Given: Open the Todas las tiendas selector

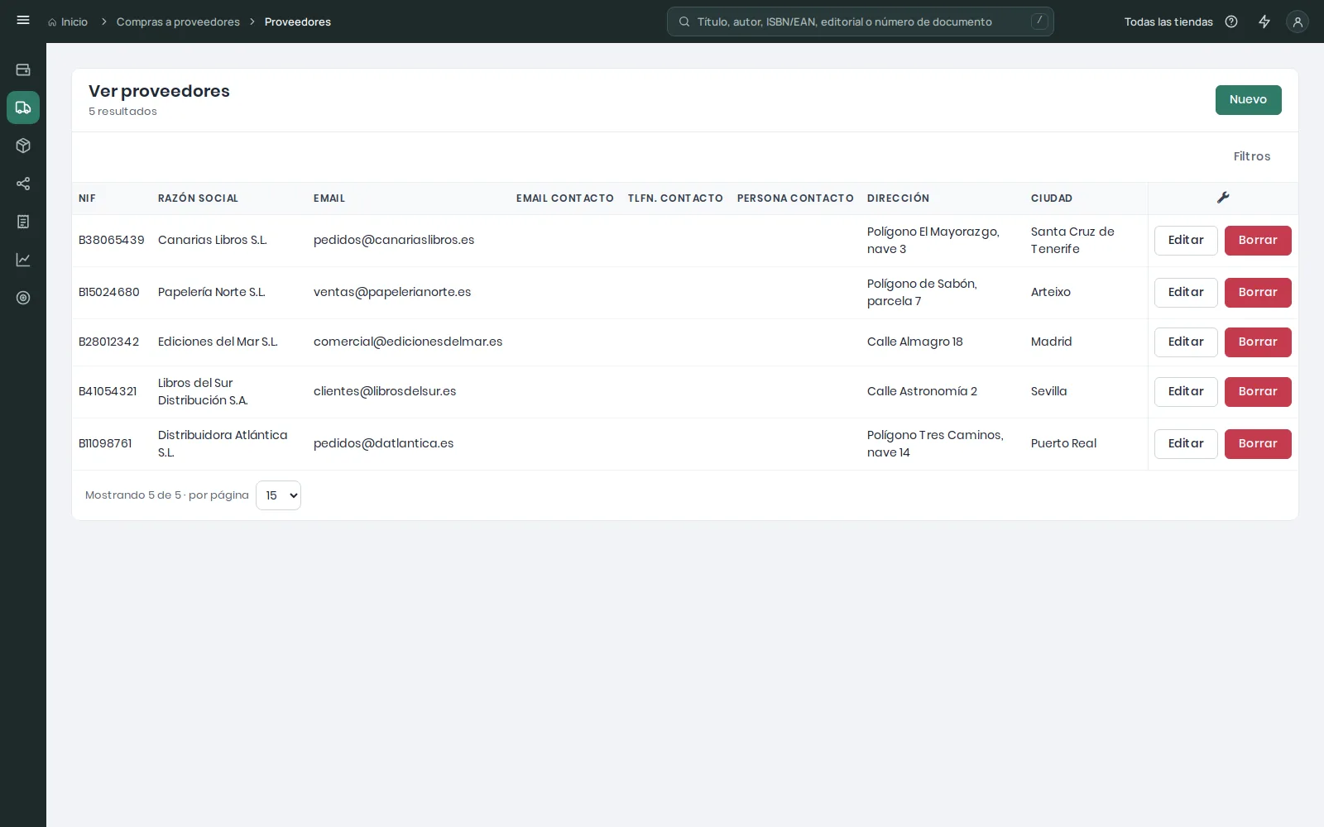Looking at the screenshot, I should tap(1168, 22).
